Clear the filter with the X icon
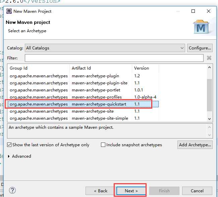Image resolution: width=218 pixels, height=197 pixels. (209, 58)
